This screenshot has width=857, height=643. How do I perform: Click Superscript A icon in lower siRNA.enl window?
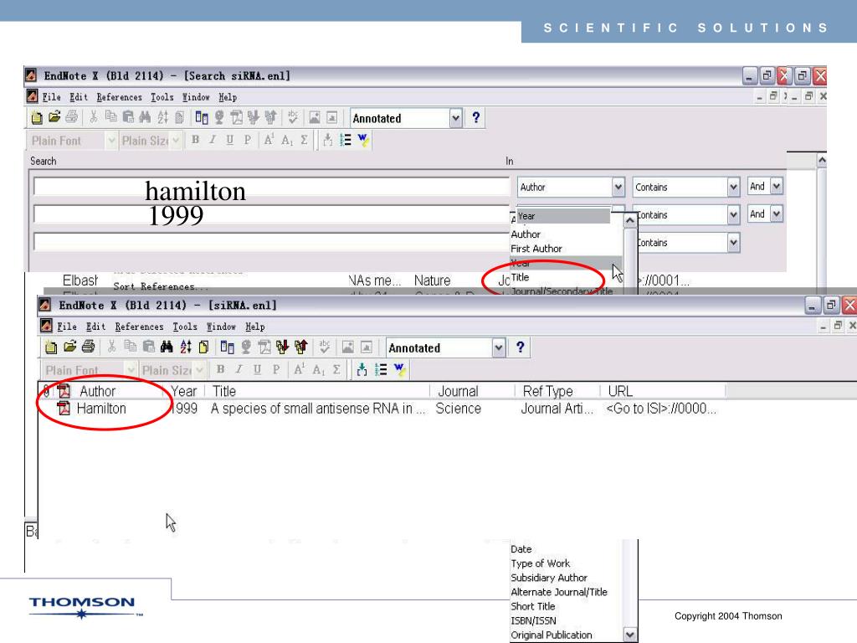click(x=299, y=369)
